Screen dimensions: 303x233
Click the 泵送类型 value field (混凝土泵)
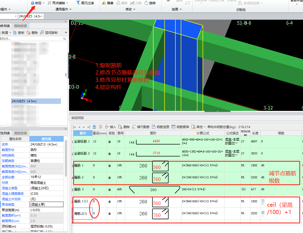46,204
